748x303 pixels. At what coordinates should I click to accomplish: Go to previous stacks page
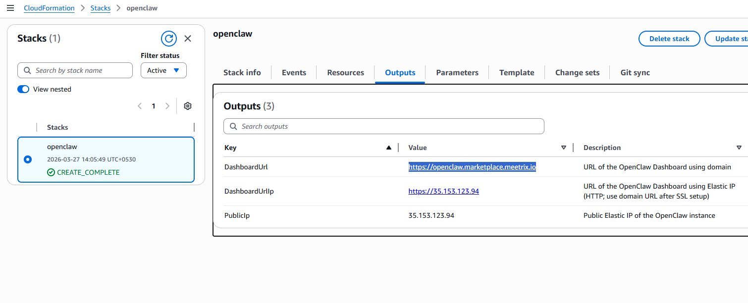click(140, 106)
